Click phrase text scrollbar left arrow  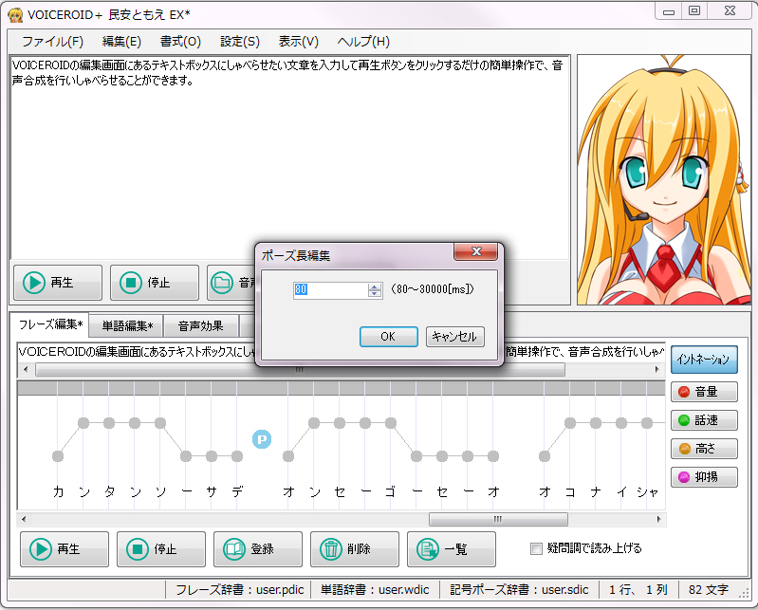pos(26,370)
